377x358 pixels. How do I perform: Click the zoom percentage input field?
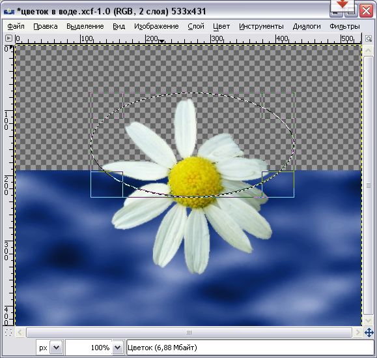(x=89, y=348)
